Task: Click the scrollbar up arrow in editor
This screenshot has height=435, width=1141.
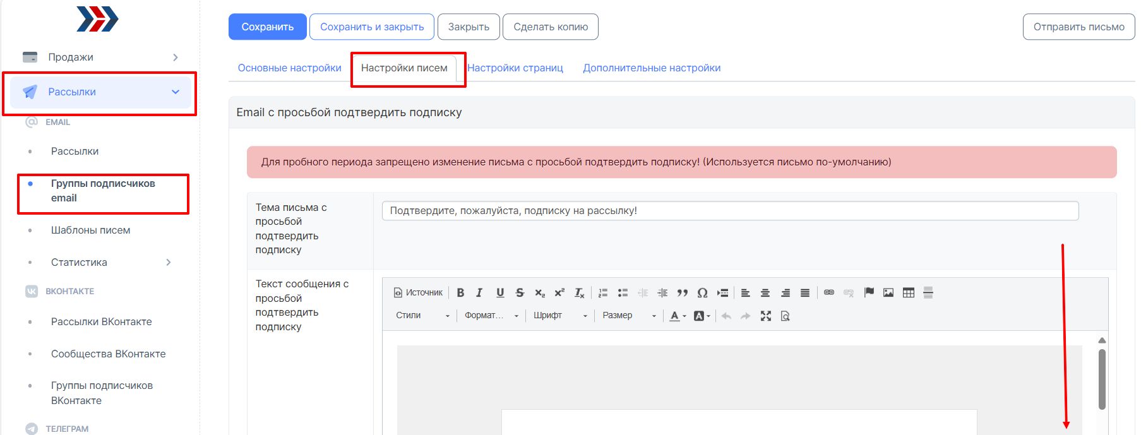Action: pos(1102,340)
